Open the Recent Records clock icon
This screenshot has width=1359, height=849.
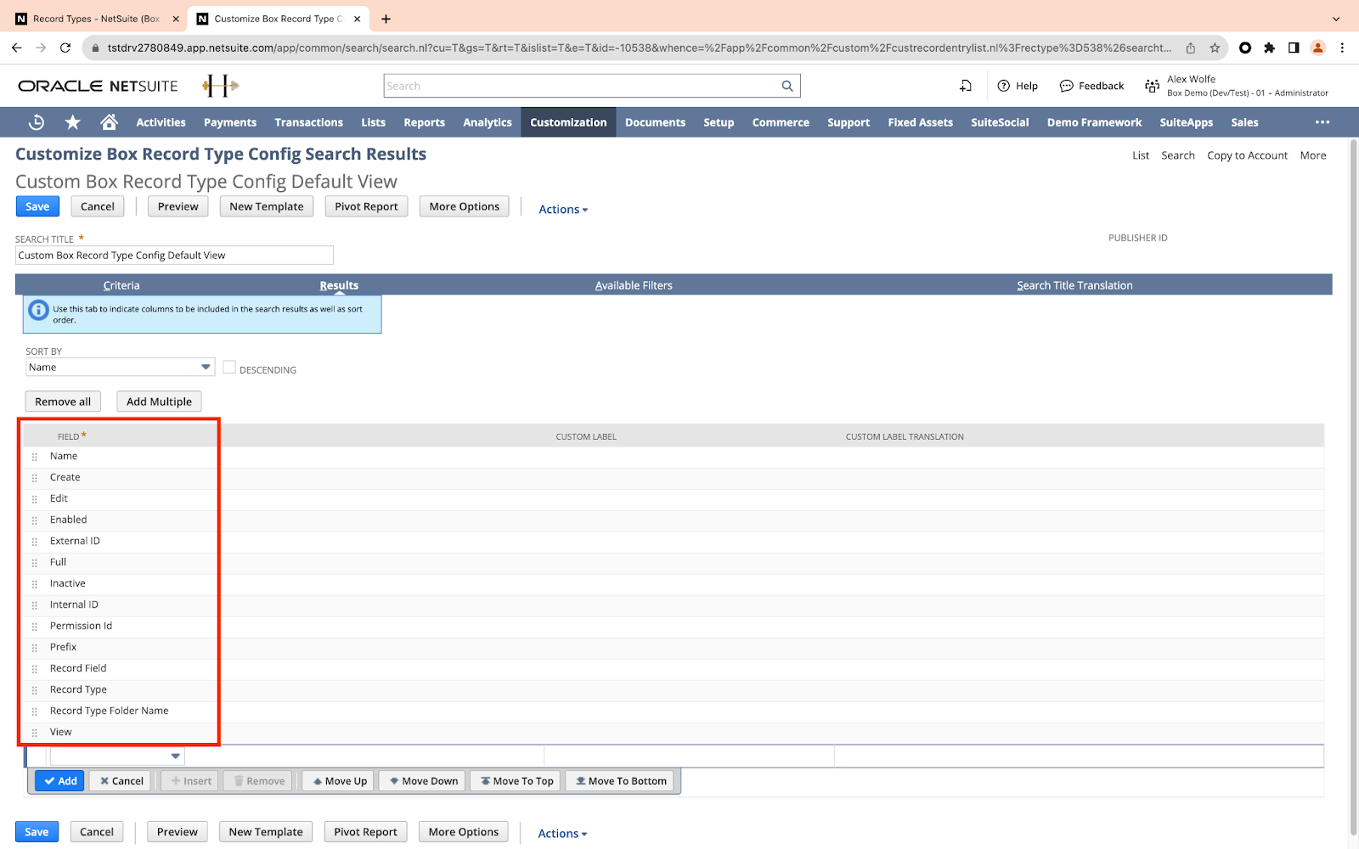37,122
